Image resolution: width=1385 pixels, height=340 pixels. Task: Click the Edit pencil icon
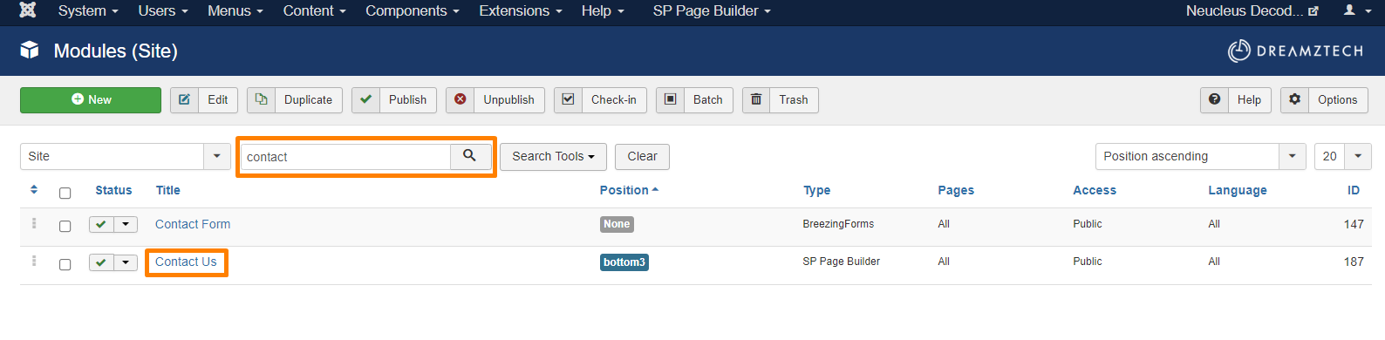[x=185, y=100]
